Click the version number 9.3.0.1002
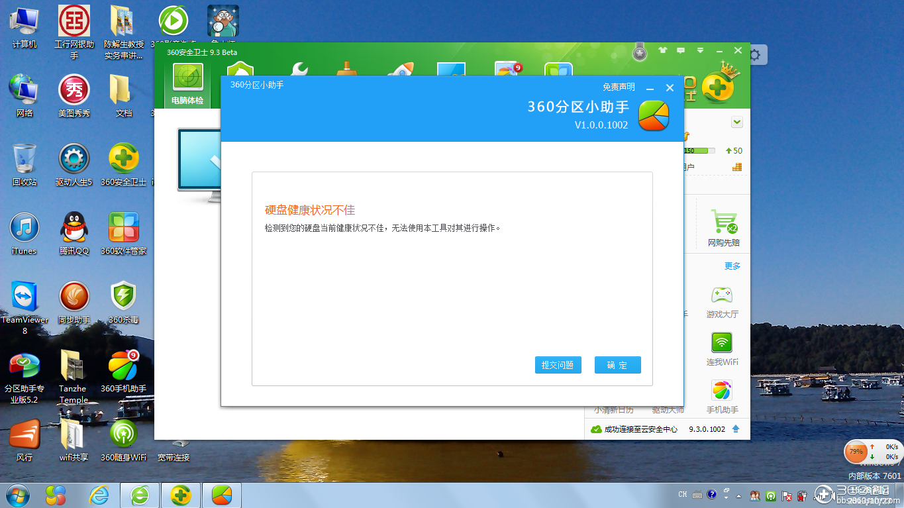The width and height of the screenshot is (904, 508). [x=707, y=429]
